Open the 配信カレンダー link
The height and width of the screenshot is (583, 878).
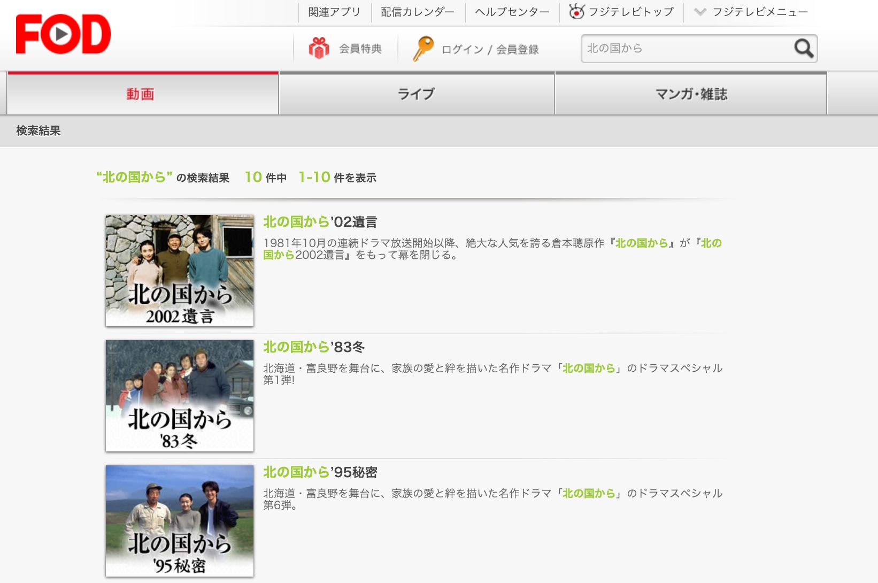[417, 12]
